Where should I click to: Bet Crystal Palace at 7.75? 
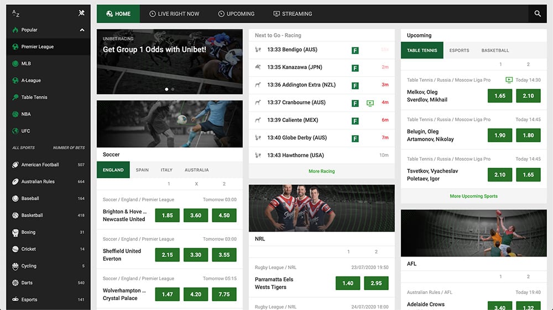click(x=224, y=294)
